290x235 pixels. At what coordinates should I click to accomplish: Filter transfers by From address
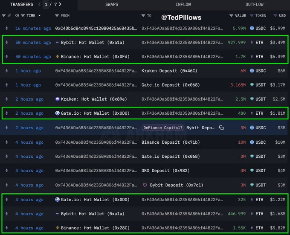point(57,15)
